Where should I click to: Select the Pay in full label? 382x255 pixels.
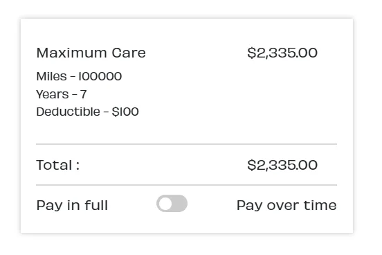[72, 205]
